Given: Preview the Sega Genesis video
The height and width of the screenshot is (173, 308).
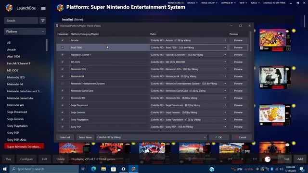Looking at the screenshot, I should point(238,112).
